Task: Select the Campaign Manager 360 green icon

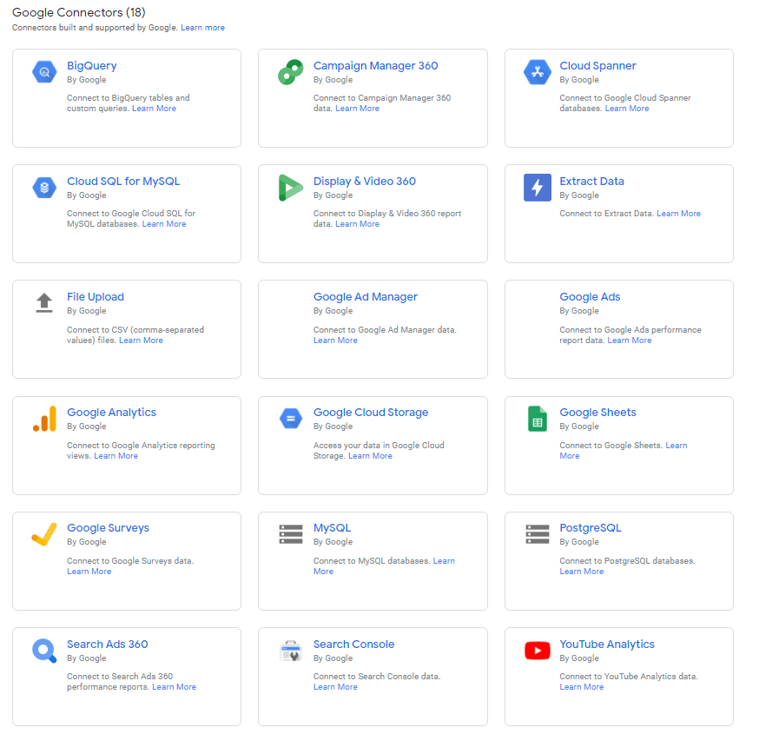Action: [291, 72]
